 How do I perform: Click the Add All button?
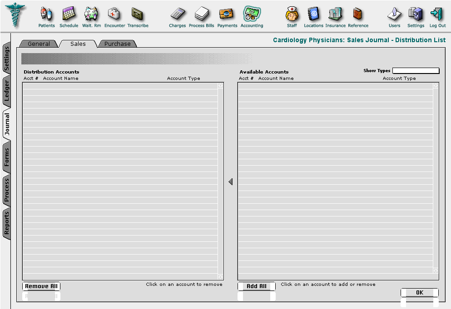pyautogui.click(x=257, y=286)
